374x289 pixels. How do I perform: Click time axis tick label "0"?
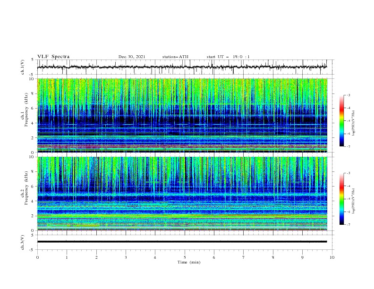click(37, 257)
